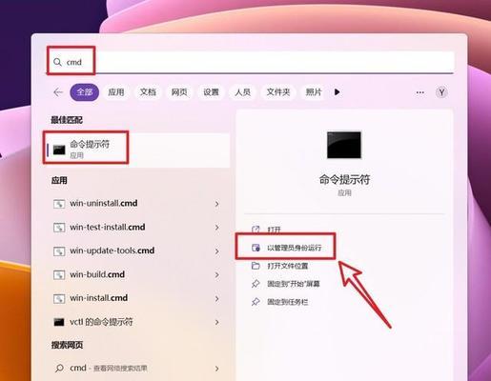Click 命令提示符 icon in best match

[x=59, y=150]
